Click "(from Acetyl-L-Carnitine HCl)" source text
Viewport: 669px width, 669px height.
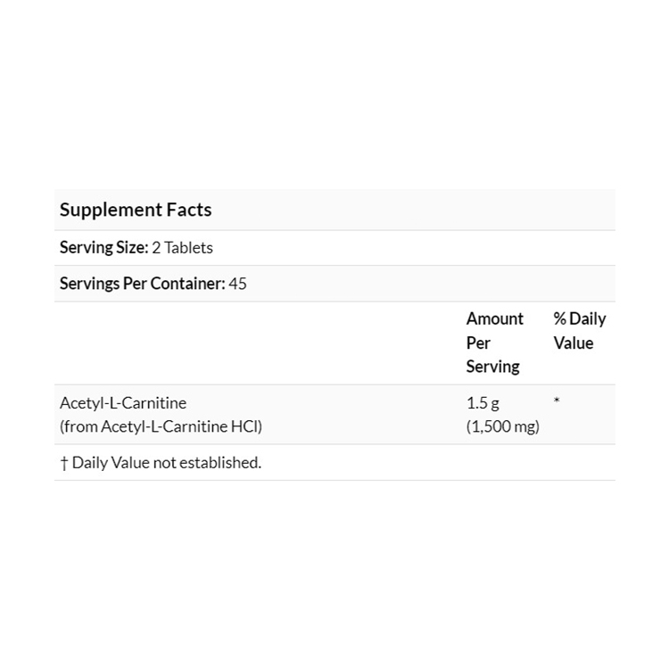[x=161, y=426]
